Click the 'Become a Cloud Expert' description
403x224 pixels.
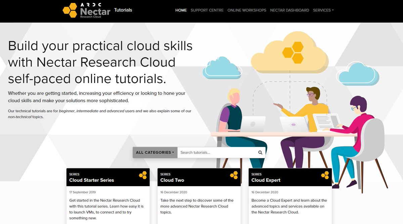289,206
